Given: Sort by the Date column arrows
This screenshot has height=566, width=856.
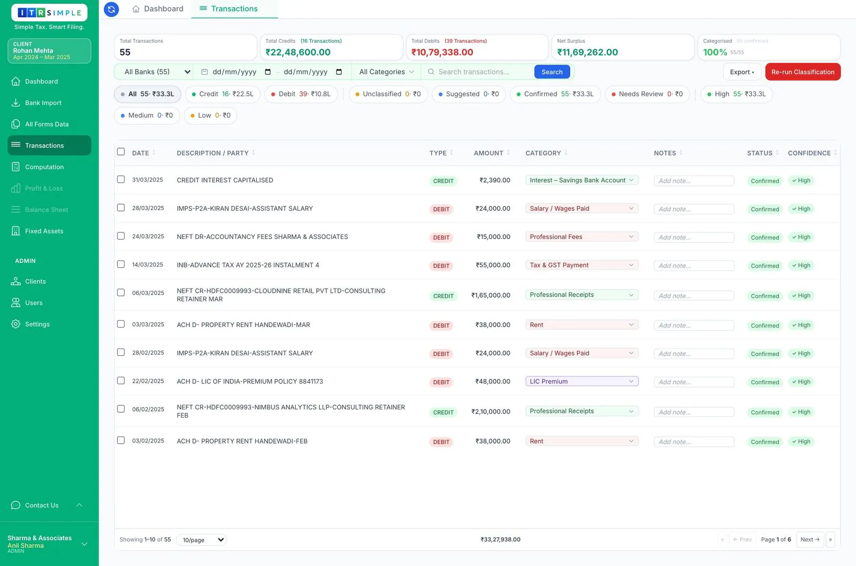Looking at the screenshot, I should point(154,153).
